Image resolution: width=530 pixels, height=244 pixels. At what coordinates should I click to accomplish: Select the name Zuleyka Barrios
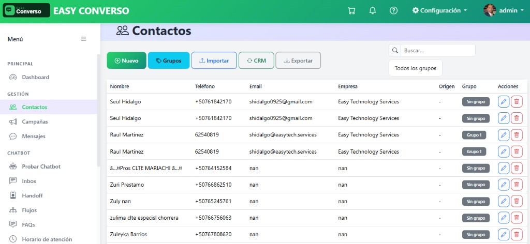[x=128, y=234]
